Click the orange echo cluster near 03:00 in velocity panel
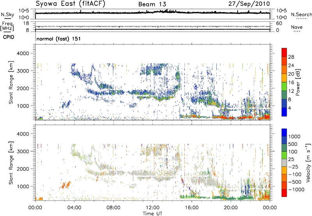312x216 pixels. (x=65, y=185)
